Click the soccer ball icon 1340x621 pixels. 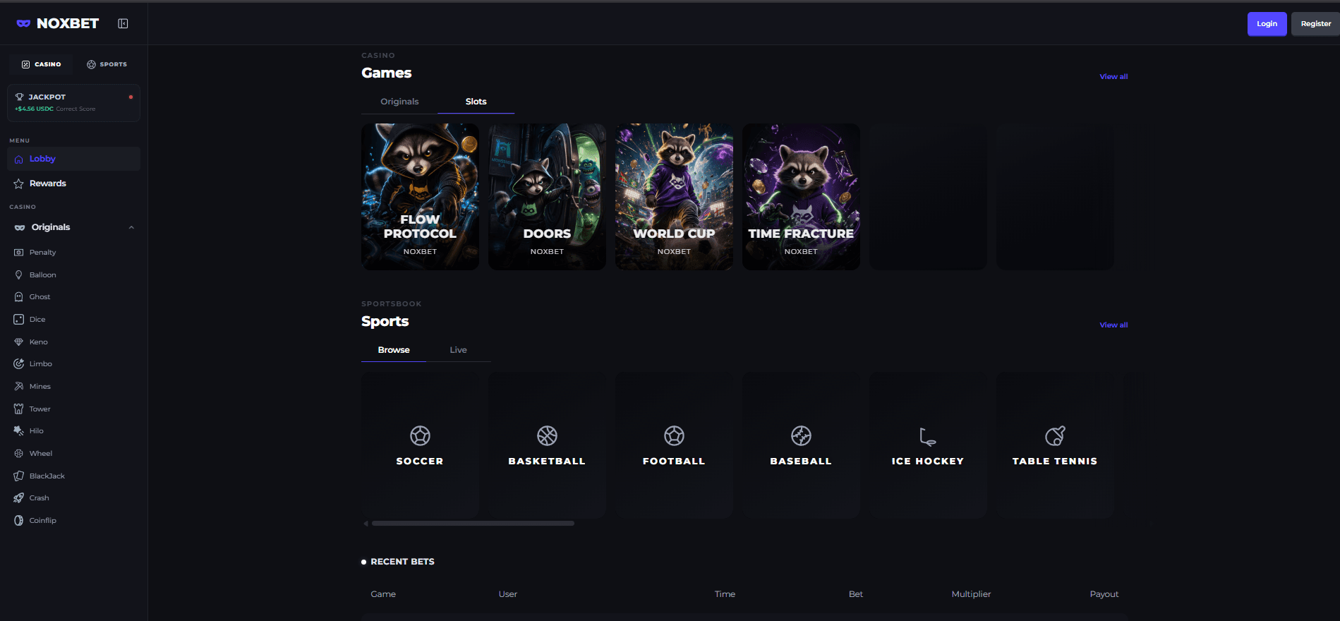tap(420, 435)
